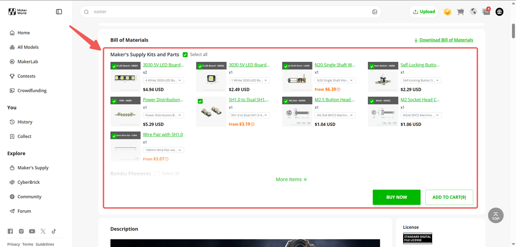Expand More Items in Bill of Materials
The width and height of the screenshot is (516, 247).
click(x=291, y=179)
